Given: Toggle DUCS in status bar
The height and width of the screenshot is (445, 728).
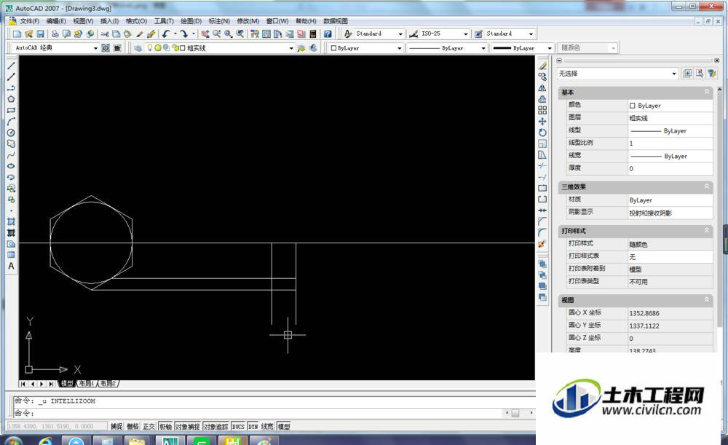Looking at the screenshot, I should 238,426.
